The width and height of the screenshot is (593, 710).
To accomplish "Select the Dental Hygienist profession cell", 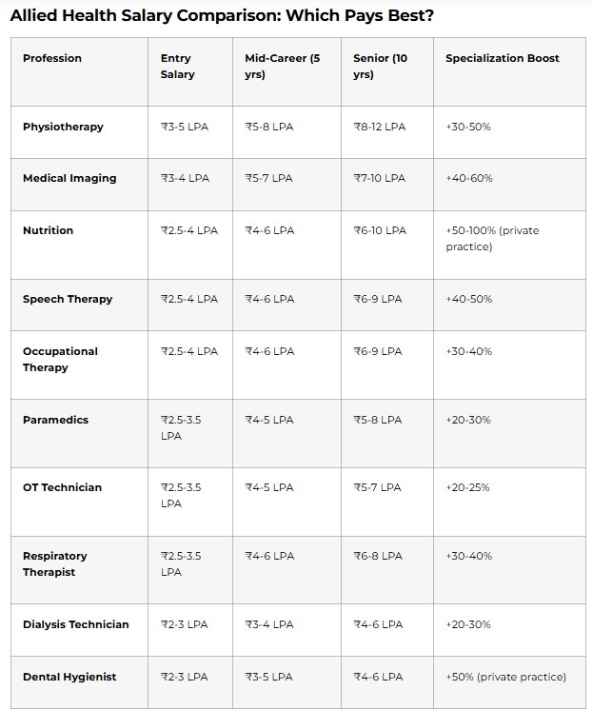I will 69,678.
